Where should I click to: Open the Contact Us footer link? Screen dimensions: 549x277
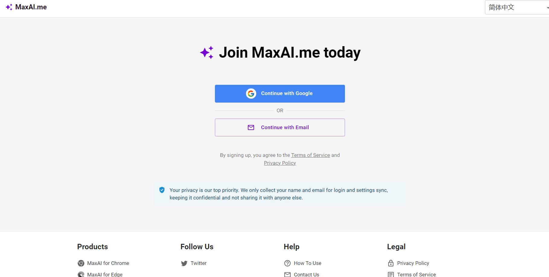pos(306,274)
